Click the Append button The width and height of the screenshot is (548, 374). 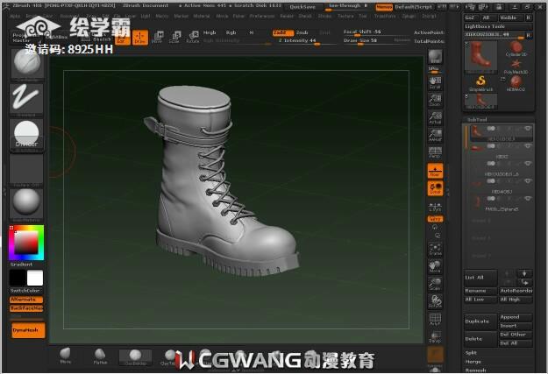pyautogui.click(x=516, y=317)
